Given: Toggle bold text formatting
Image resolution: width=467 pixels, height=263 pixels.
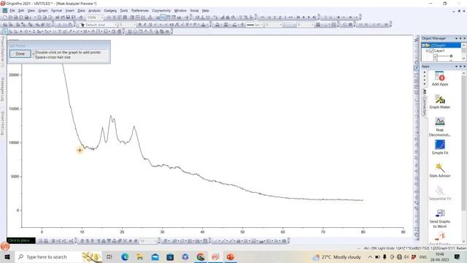Looking at the screenshot, I should (x=139, y=25).
